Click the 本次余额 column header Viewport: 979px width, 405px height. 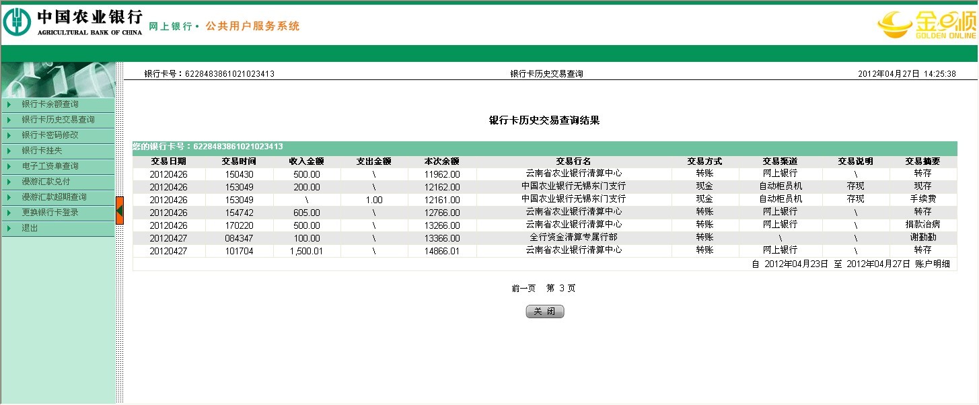click(441, 161)
